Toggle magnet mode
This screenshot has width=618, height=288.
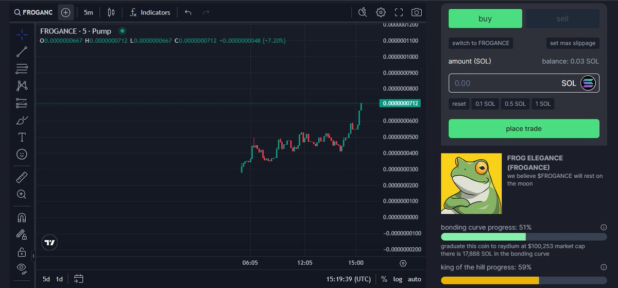click(x=22, y=217)
